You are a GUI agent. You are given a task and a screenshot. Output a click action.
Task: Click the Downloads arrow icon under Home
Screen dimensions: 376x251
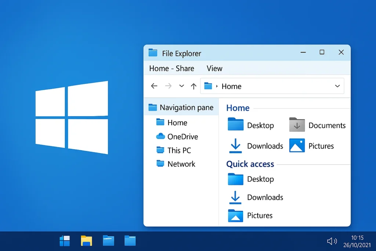pyautogui.click(x=235, y=146)
